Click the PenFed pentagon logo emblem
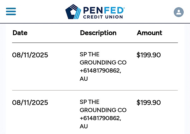 click(x=73, y=12)
